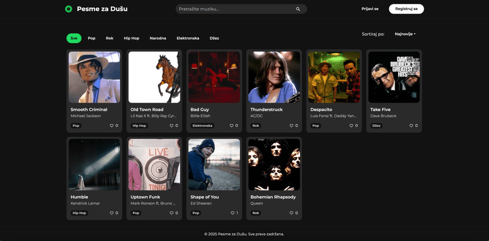Image resolution: width=489 pixels, height=241 pixels.
Task: Open the Pesme za Dušu home title
Action: point(102,9)
